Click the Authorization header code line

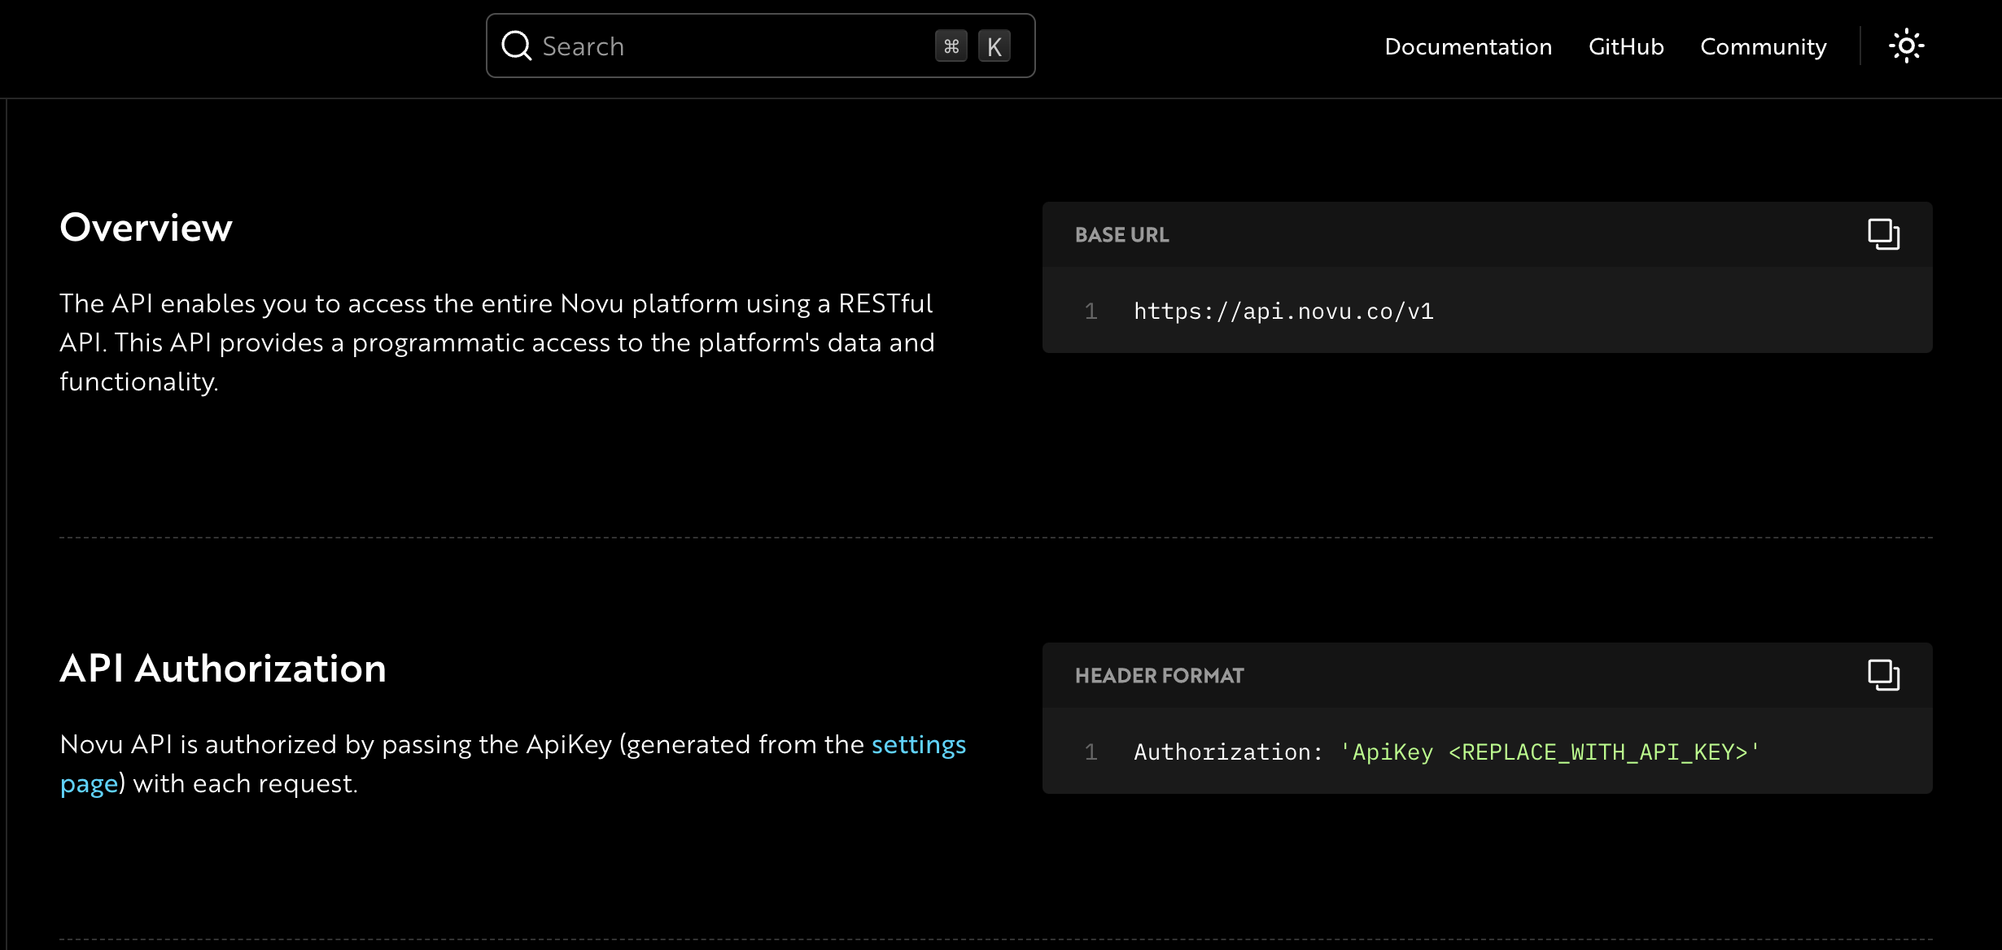[x=1227, y=752]
